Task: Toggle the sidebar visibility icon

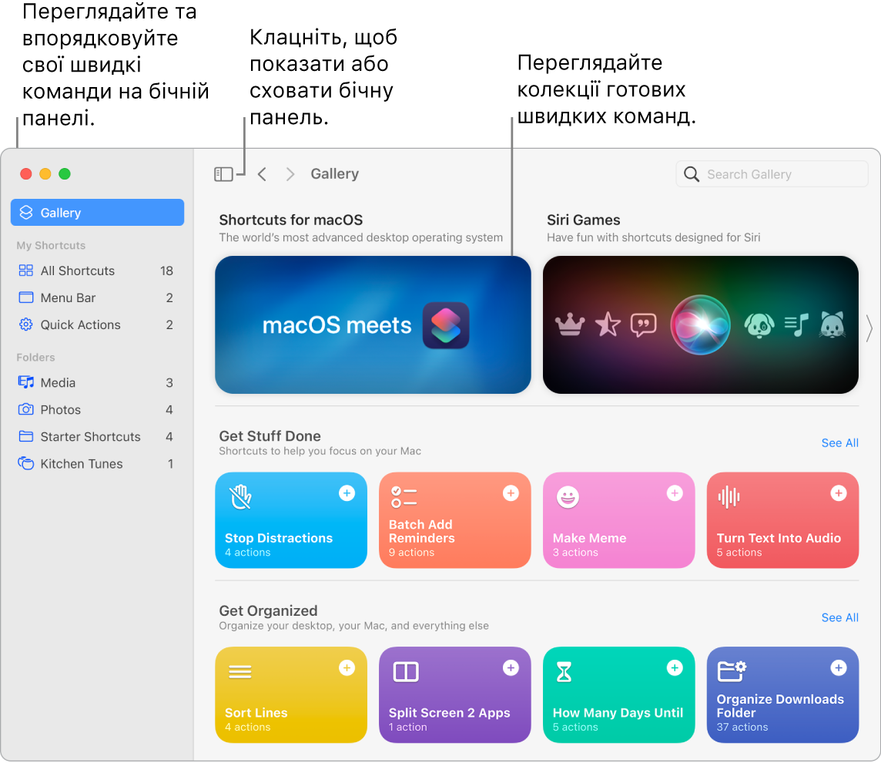Action: (x=224, y=173)
